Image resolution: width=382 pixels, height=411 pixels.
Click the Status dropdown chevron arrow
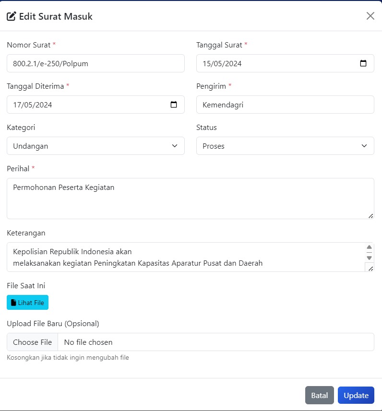pyautogui.click(x=364, y=146)
